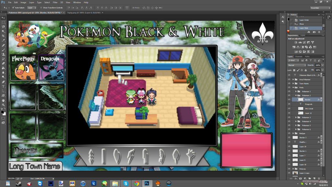The height and width of the screenshot is (187, 332).
Task: Select the Hand tool
Action: 3,100
